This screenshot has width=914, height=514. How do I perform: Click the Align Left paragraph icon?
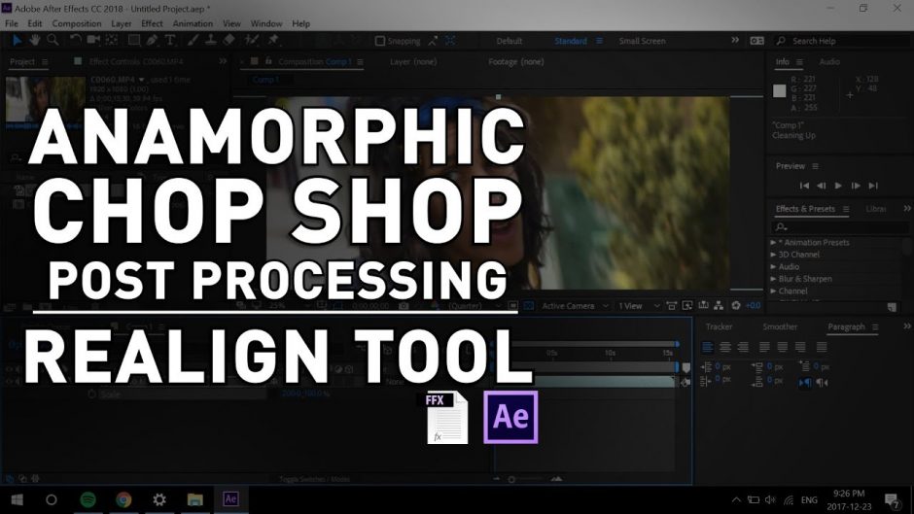(x=707, y=347)
